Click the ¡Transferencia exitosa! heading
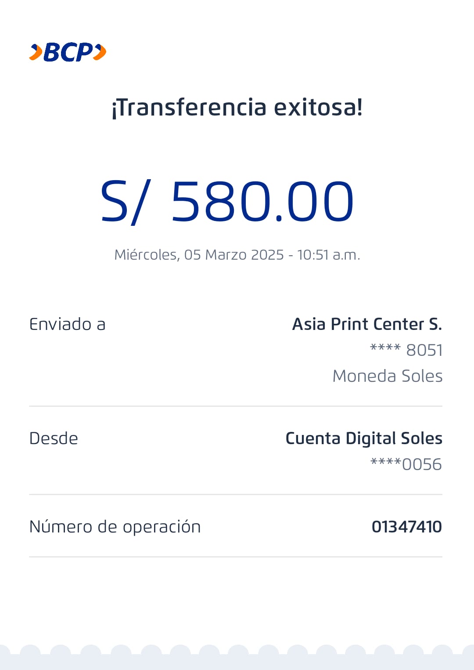The height and width of the screenshot is (670, 474). (237, 108)
